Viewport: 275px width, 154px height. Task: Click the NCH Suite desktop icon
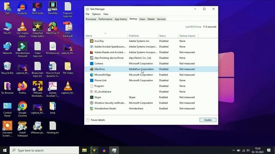tap(37, 8)
